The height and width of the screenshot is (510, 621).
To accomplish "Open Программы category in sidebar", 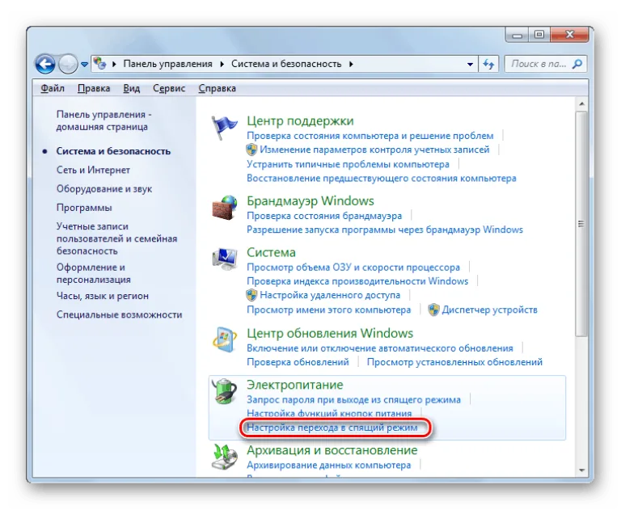I will pyautogui.click(x=84, y=208).
